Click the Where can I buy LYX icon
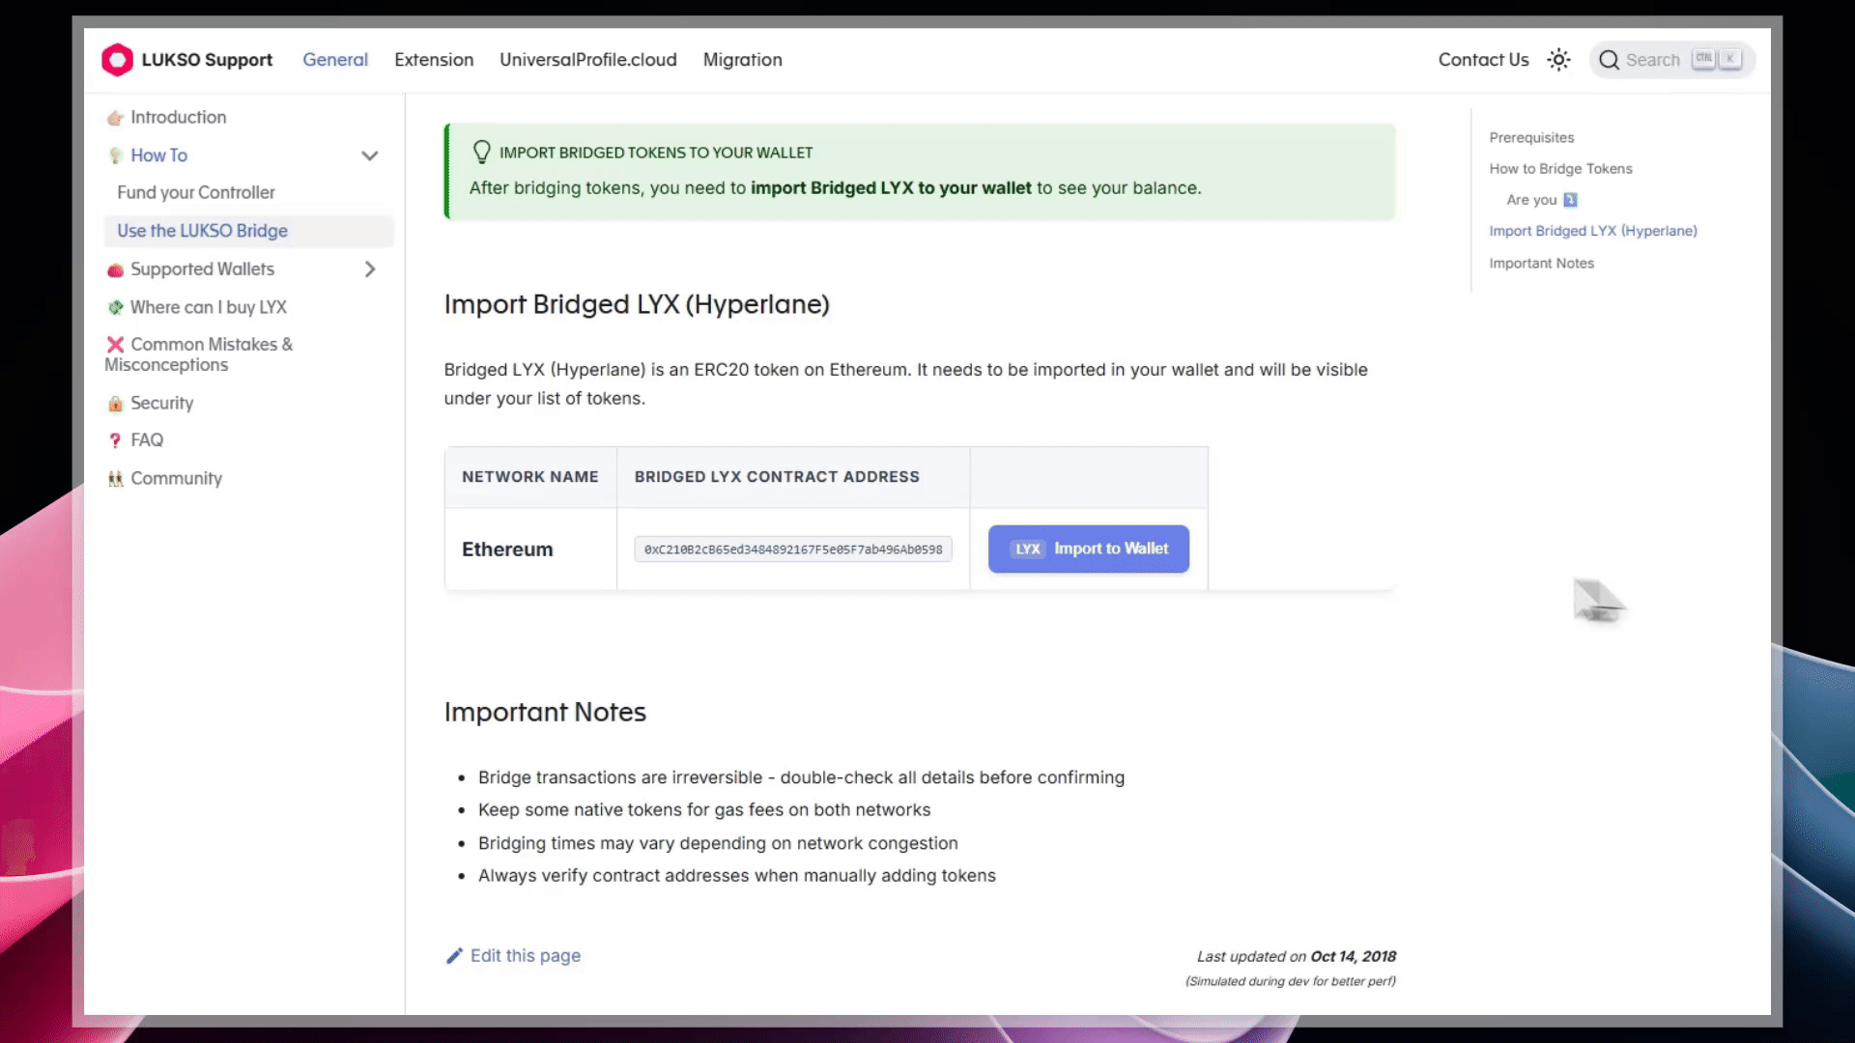Viewport: 1855px width, 1043px height. (x=115, y=307)
